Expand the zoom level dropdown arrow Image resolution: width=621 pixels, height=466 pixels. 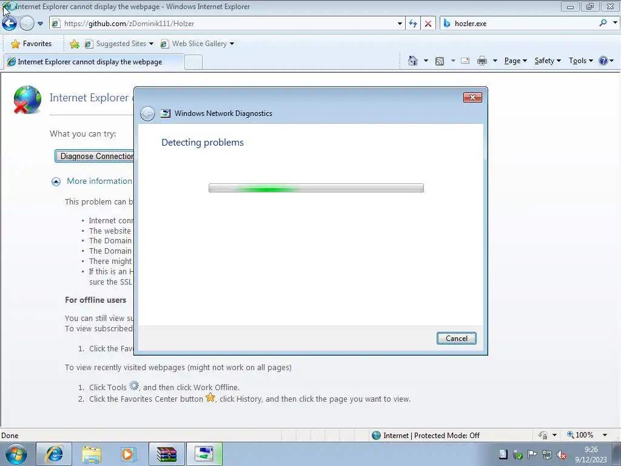click(605, 435)
